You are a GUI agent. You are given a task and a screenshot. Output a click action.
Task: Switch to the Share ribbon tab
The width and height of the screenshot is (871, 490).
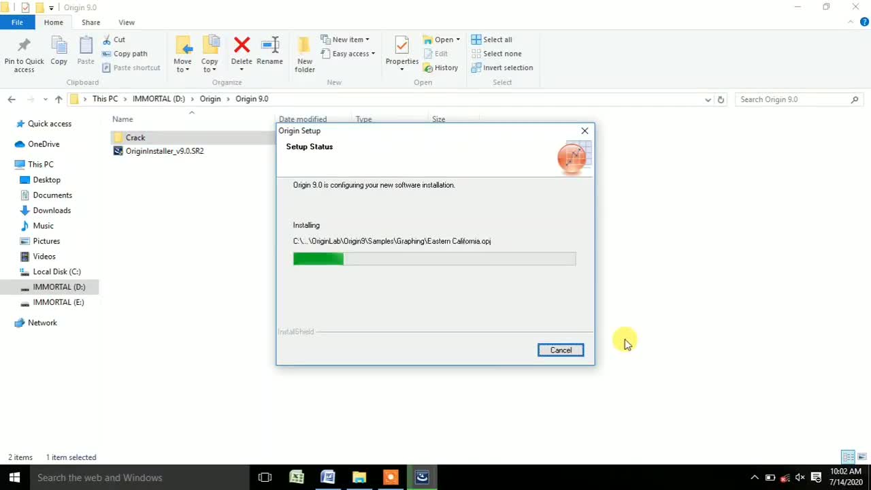pyautogui.click(x=91, y=22)
